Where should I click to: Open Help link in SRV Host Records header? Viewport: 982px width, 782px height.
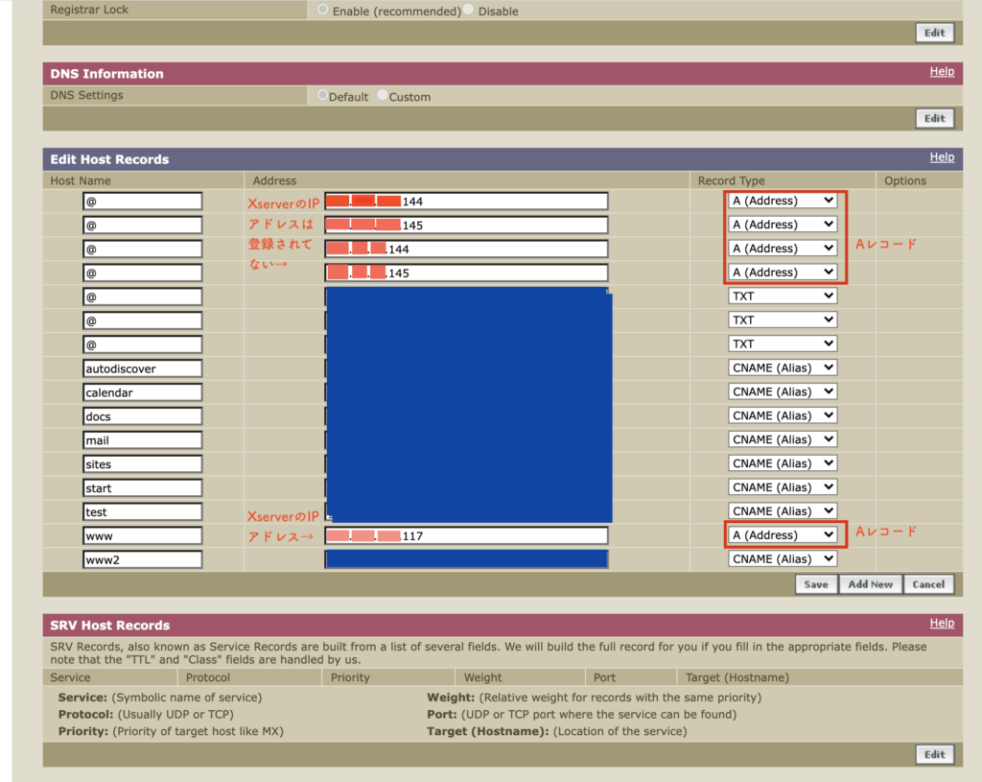click(x=942, y=624)
